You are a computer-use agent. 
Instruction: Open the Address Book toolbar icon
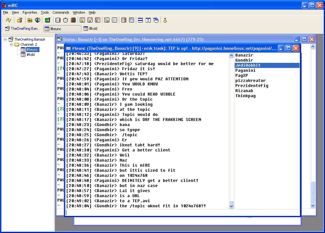tap(58, 20)
